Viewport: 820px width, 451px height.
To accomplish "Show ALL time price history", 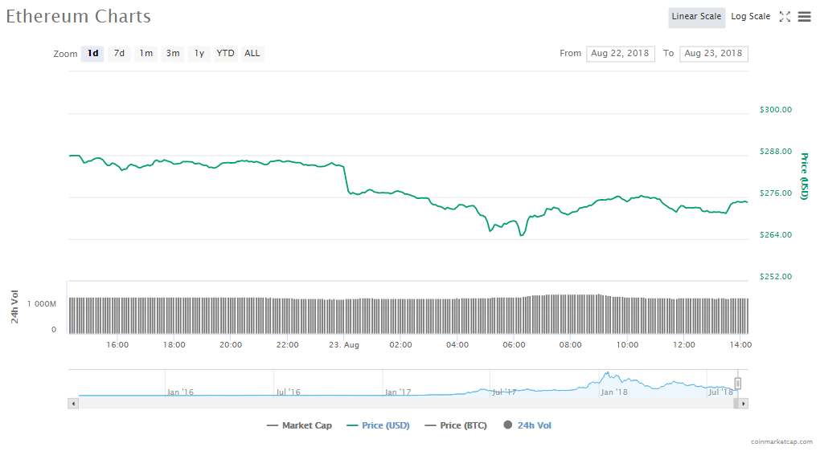I will pos(252,54).
